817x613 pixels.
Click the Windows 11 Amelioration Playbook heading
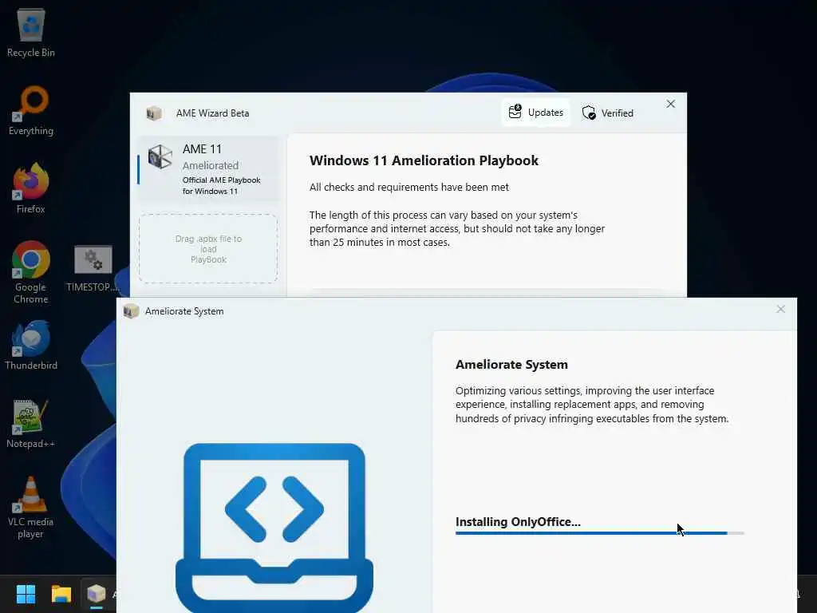click(x=424, y=160)
